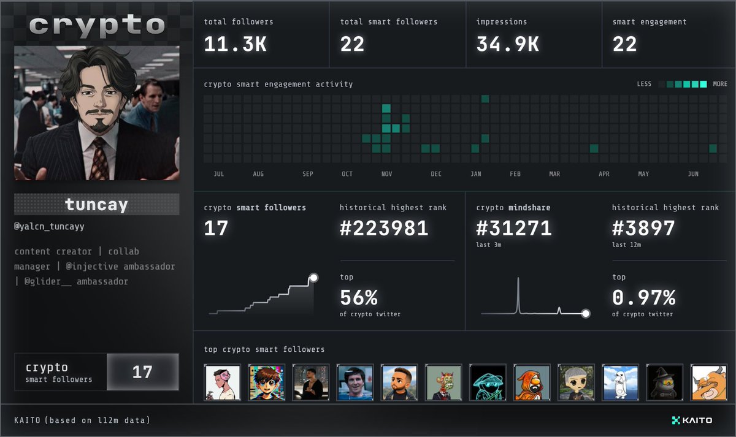Image resolution: width=736 pixels, height=437 pixels.
Task: Click the tall spike in the mindshare chart
Action: coord(518,295)
